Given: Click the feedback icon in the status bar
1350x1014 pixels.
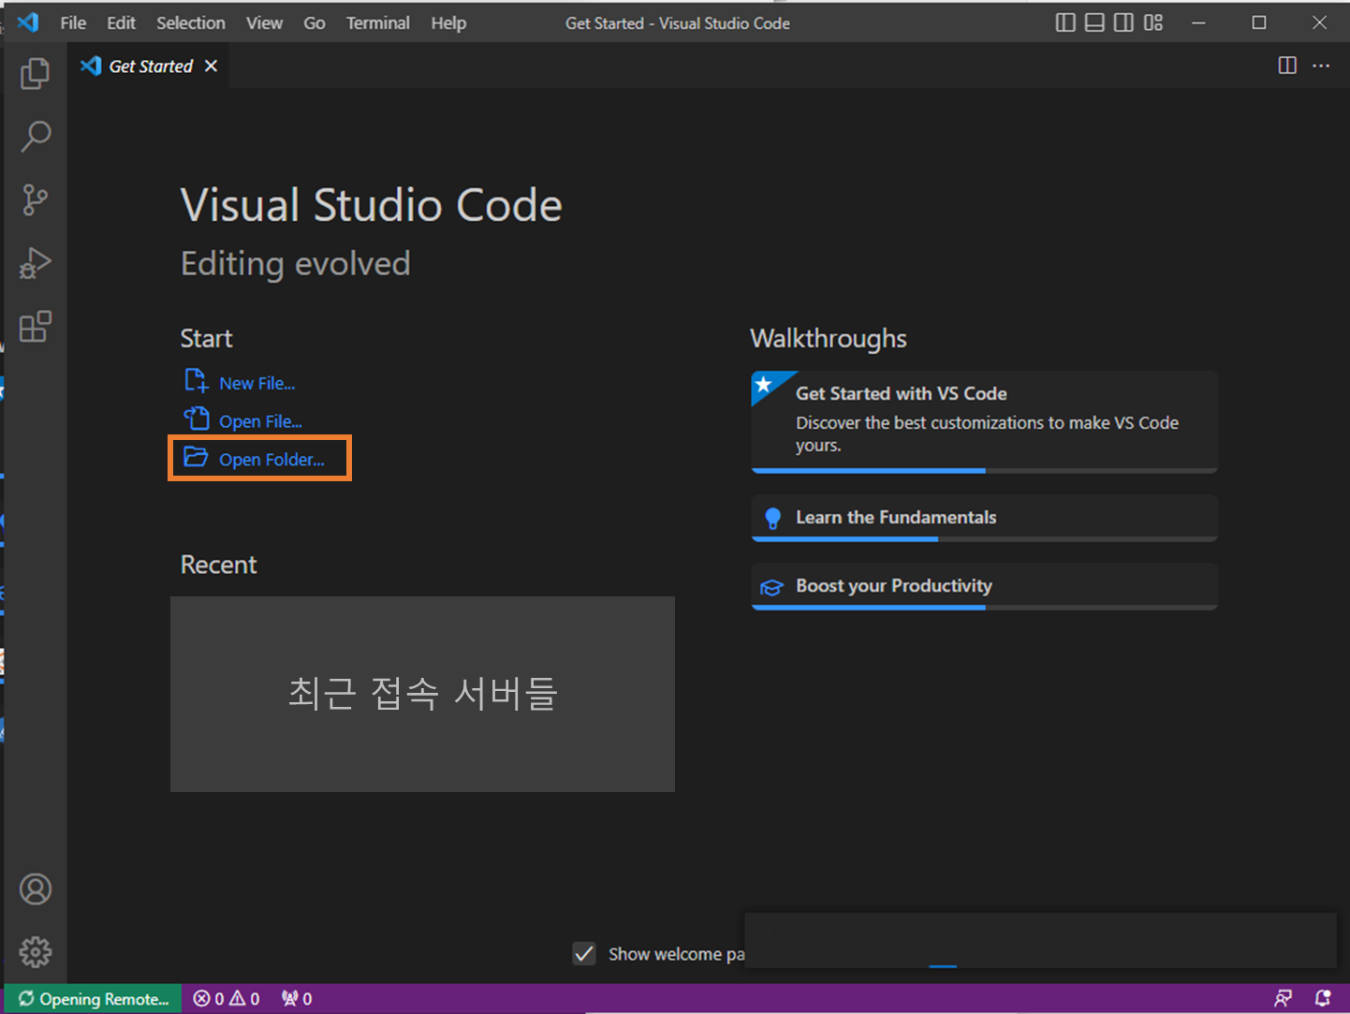Looking at the screenshot, I should pyautogui.click(x=1284, y=999).
